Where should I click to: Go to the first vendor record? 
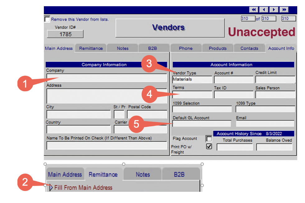pyautogui.click(x=254, y=10)
